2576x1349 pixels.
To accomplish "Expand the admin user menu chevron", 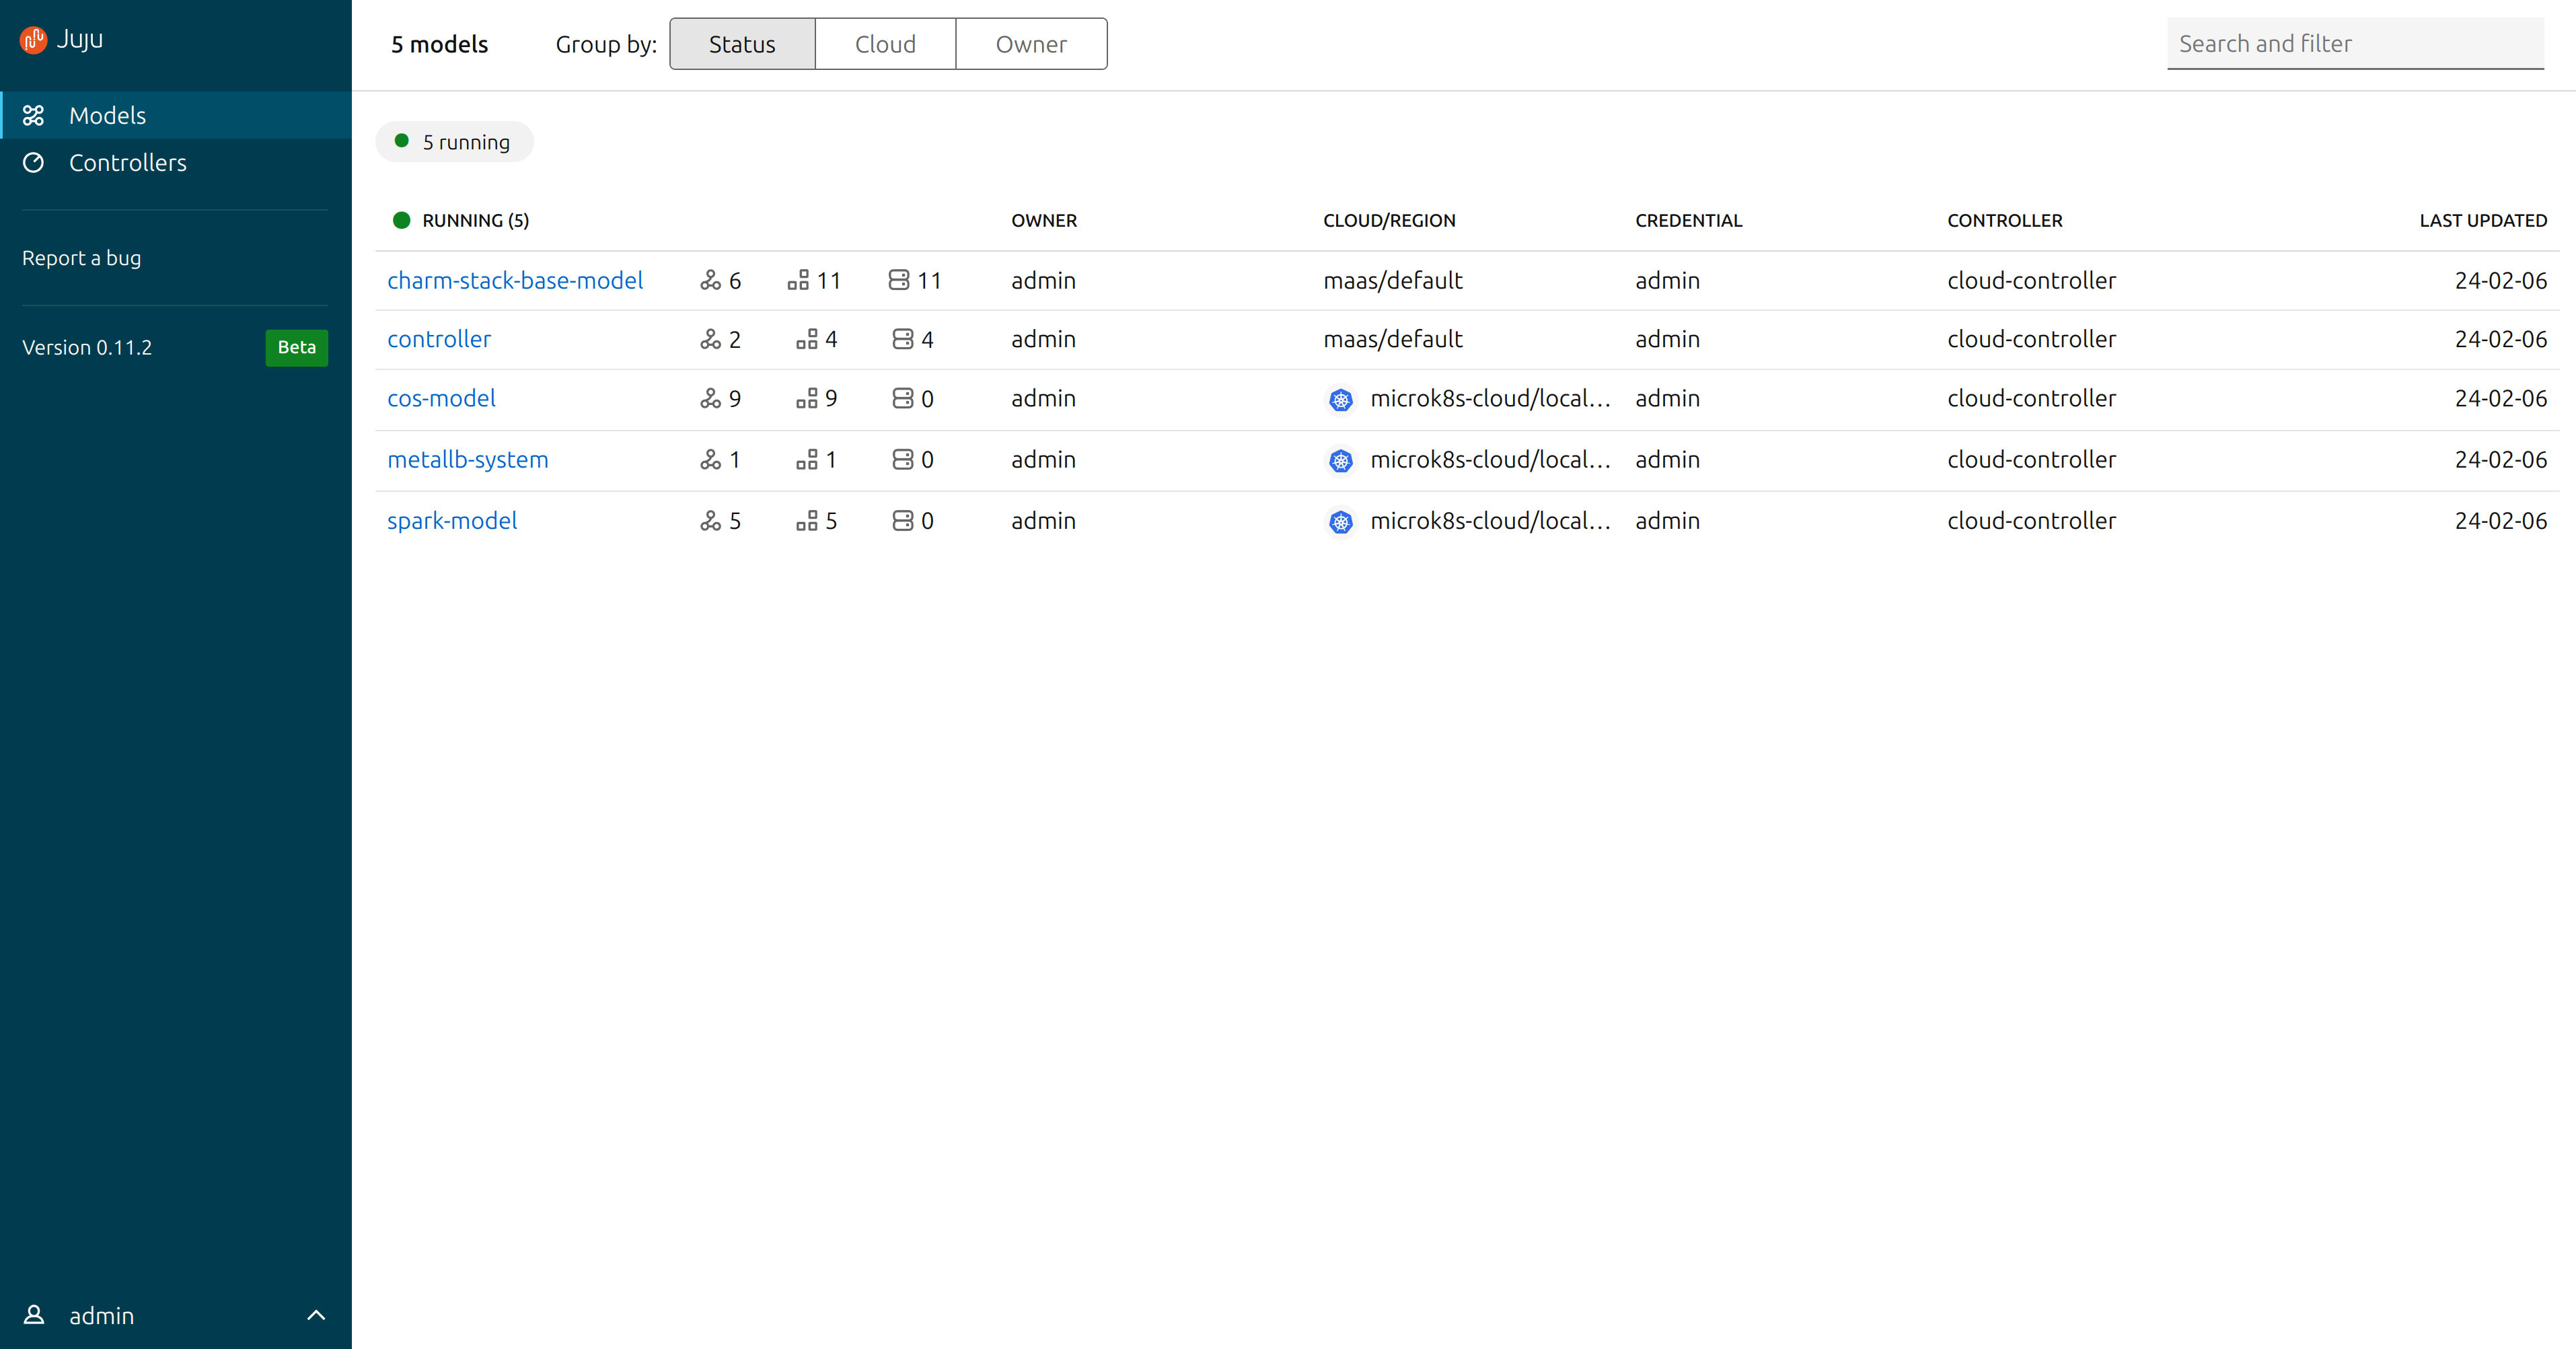I will (x=316, y=1315).
